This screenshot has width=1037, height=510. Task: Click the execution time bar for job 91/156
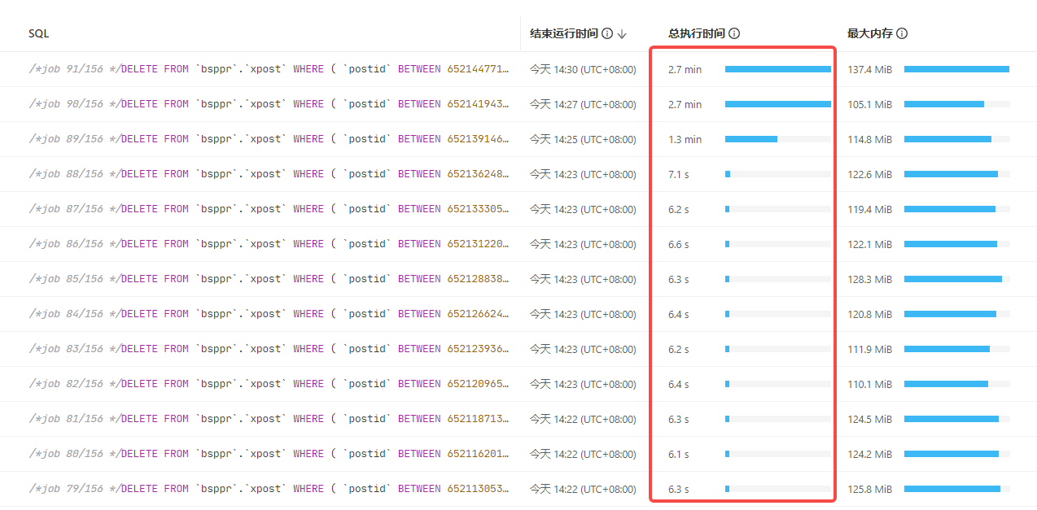pyautogui.click(x=777, y=69)
